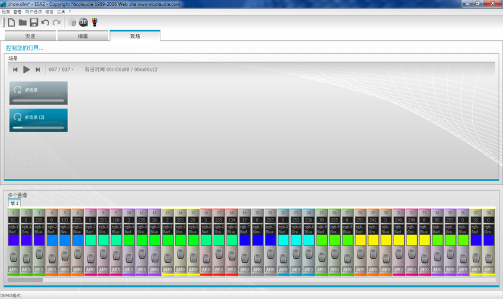Open the 工具 tools menu
This screenshot has height=299, width=503.
[61, 12]
